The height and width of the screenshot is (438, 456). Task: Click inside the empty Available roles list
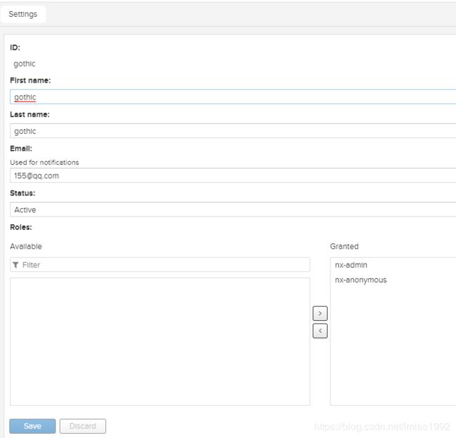click(x=160, y=341)
